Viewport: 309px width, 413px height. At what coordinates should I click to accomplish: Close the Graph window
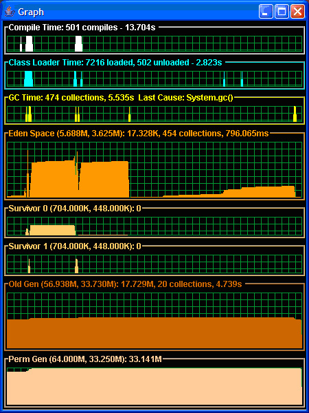(298, 12)
